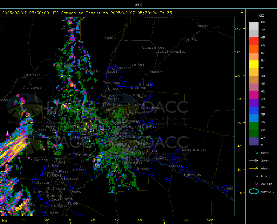Click the pink bip arrow in legend
Image resolution: width=277 pixels, height=224 pixels.
click(254, 176)
